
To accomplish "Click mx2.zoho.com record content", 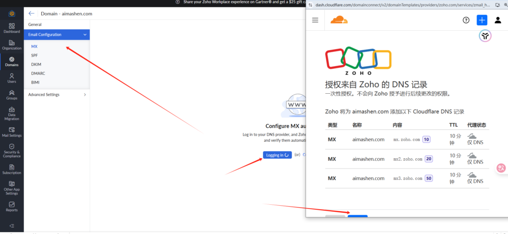I will [408, 159].
